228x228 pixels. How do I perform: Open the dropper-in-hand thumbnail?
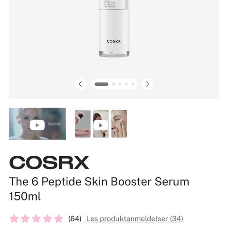click(83, 123)
